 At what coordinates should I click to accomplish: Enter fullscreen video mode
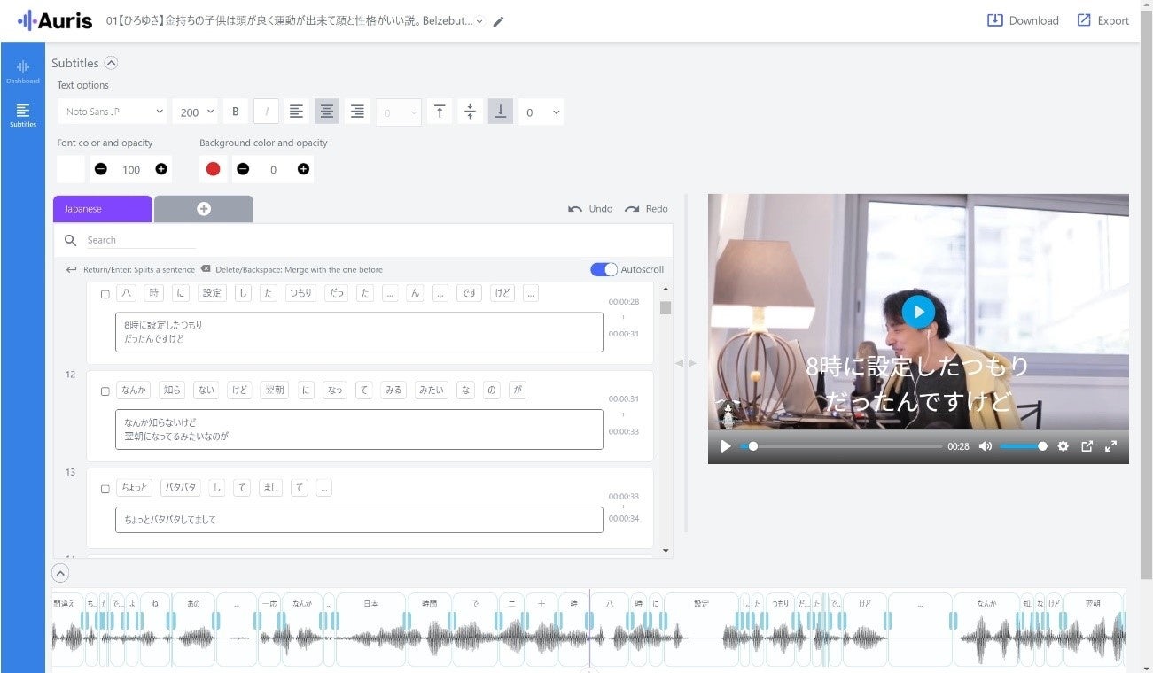[x=1110, y=446]
